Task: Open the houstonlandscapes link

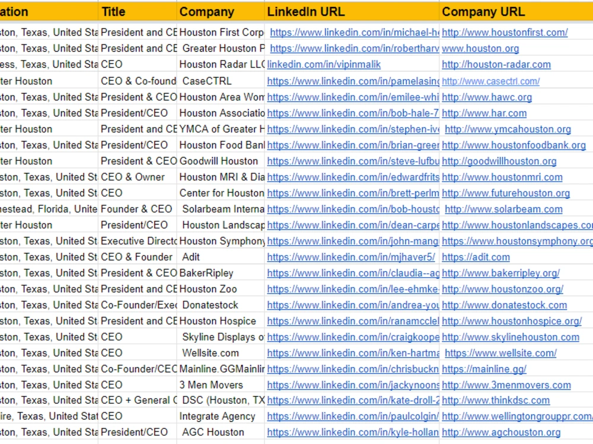Action: (x=517, y=225)
